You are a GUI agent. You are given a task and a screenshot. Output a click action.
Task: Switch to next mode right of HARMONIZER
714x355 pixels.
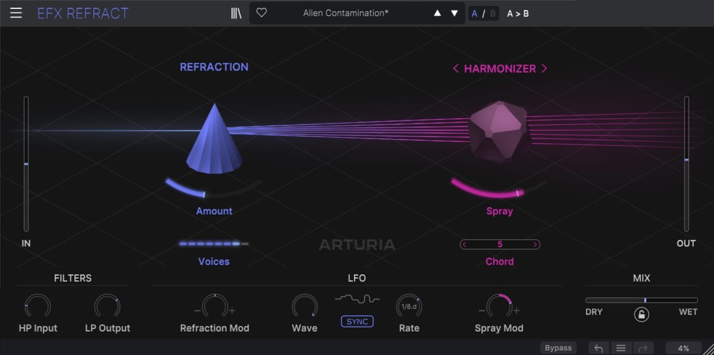(544, 69)
